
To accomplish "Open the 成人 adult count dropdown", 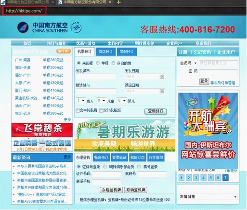I will point(80,101).
